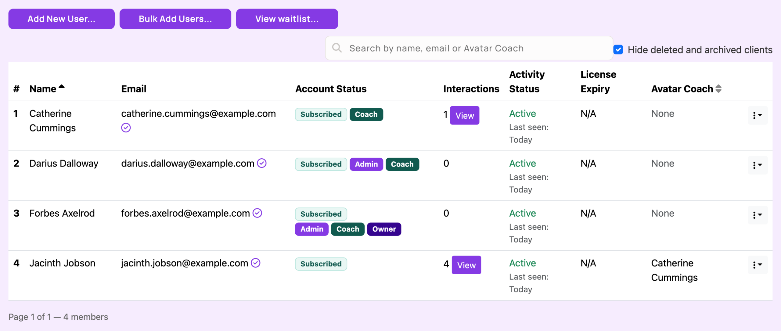The image size is (781, 331).
Task: Click Coach badge in Catherine Cummings row
Action: tap(366, 114)
